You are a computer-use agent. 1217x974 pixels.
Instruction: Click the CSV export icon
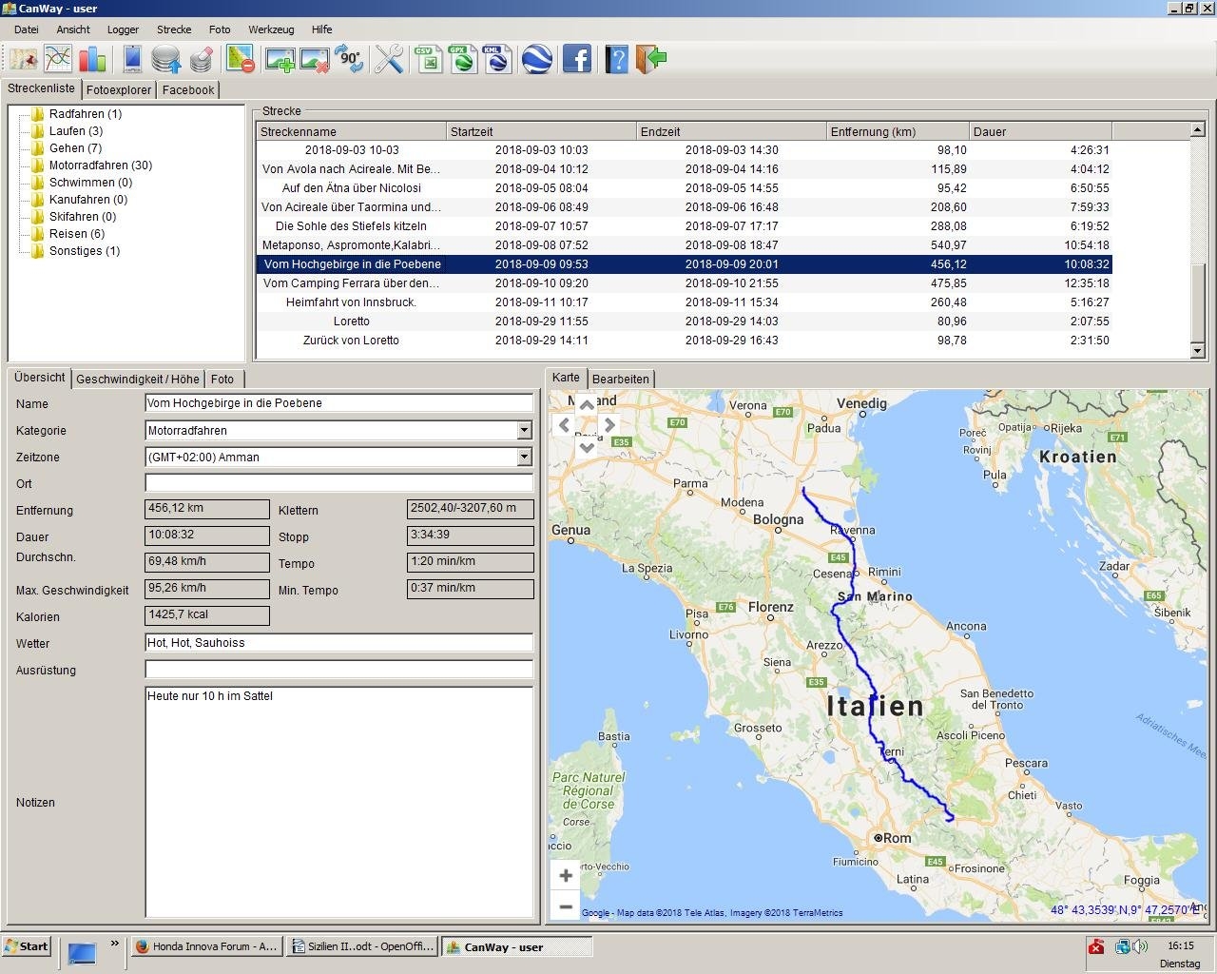click(429, 59)
